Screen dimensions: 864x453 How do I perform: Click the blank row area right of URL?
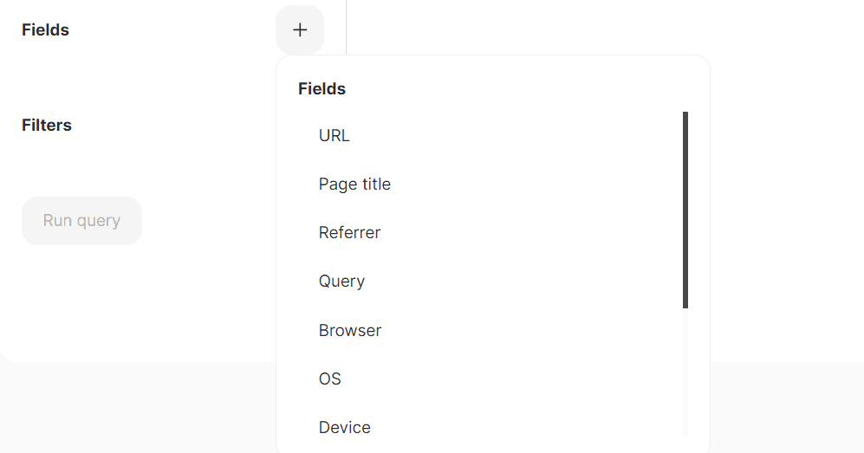click(x=520, y=136)
